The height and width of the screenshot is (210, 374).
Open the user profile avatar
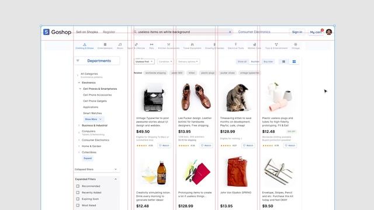[329, 32]
